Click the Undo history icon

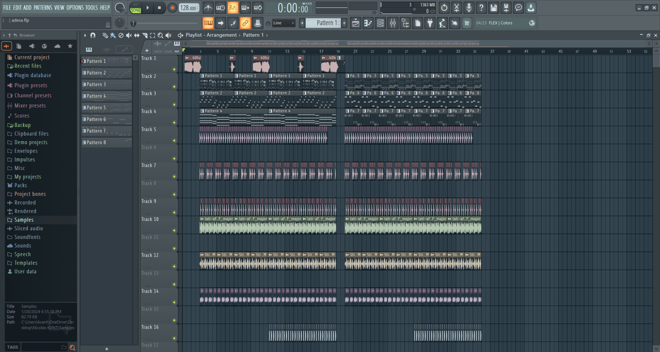[x=444, y=7]
